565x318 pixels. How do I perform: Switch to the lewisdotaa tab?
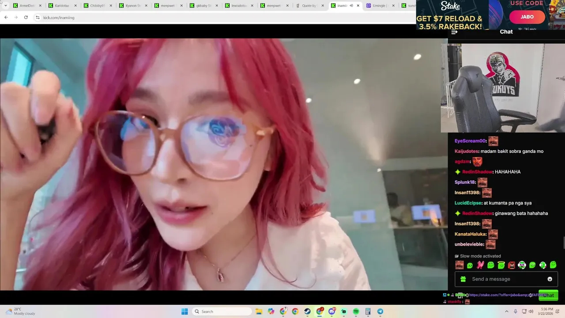[239, 6]
